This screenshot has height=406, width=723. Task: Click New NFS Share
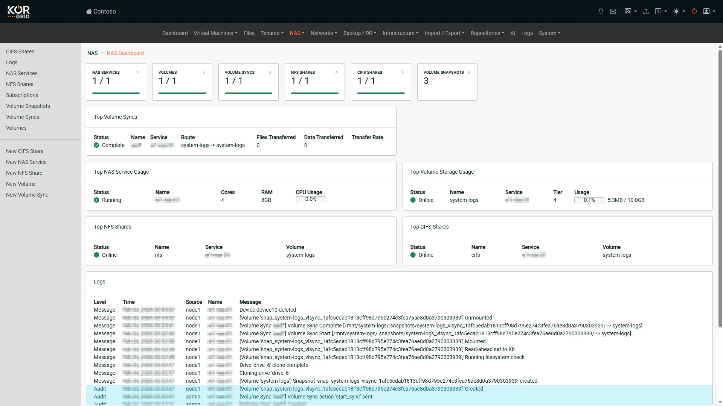(24, 173)
